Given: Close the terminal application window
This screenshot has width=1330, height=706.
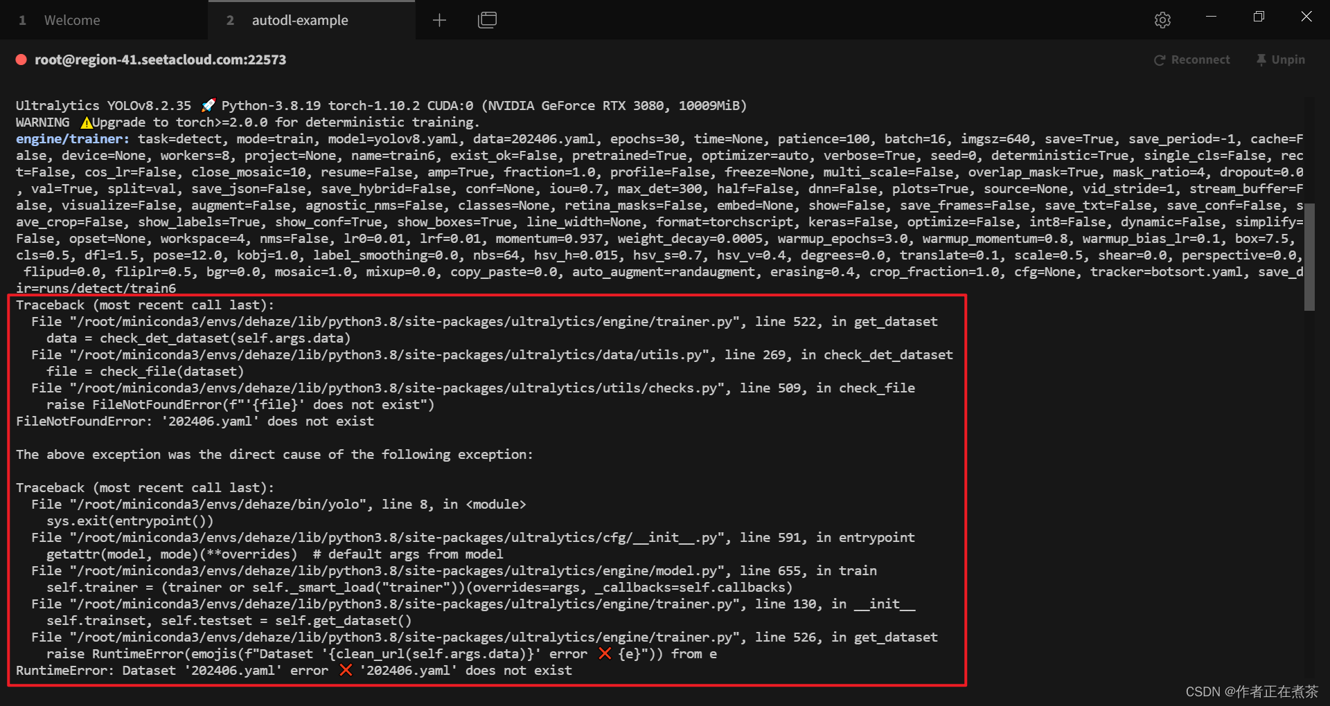Looking at the screenshot, I should [1306, 17].
